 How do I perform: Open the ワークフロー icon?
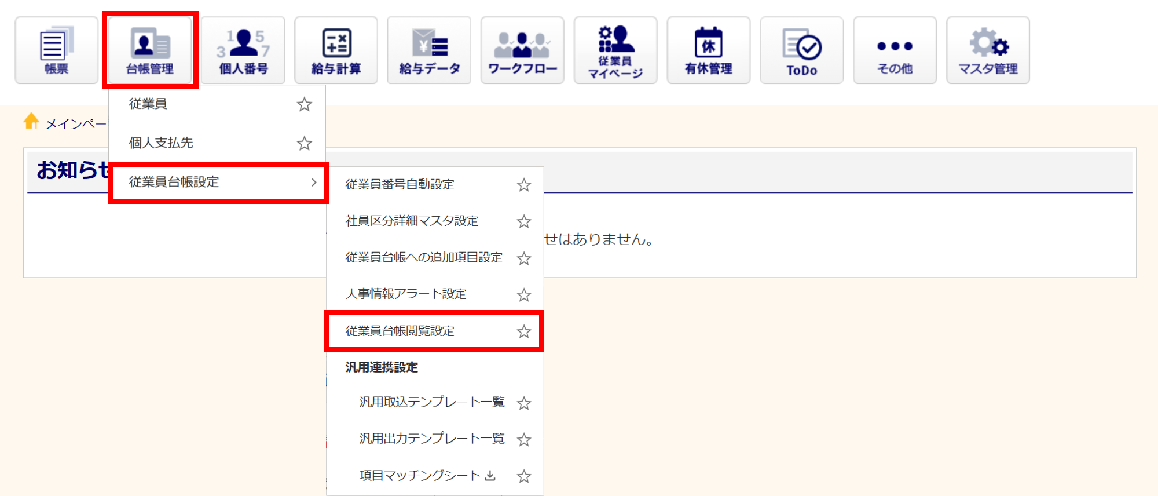coord(522,50)
